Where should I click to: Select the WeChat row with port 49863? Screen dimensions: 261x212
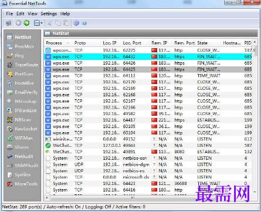point(148,145)
